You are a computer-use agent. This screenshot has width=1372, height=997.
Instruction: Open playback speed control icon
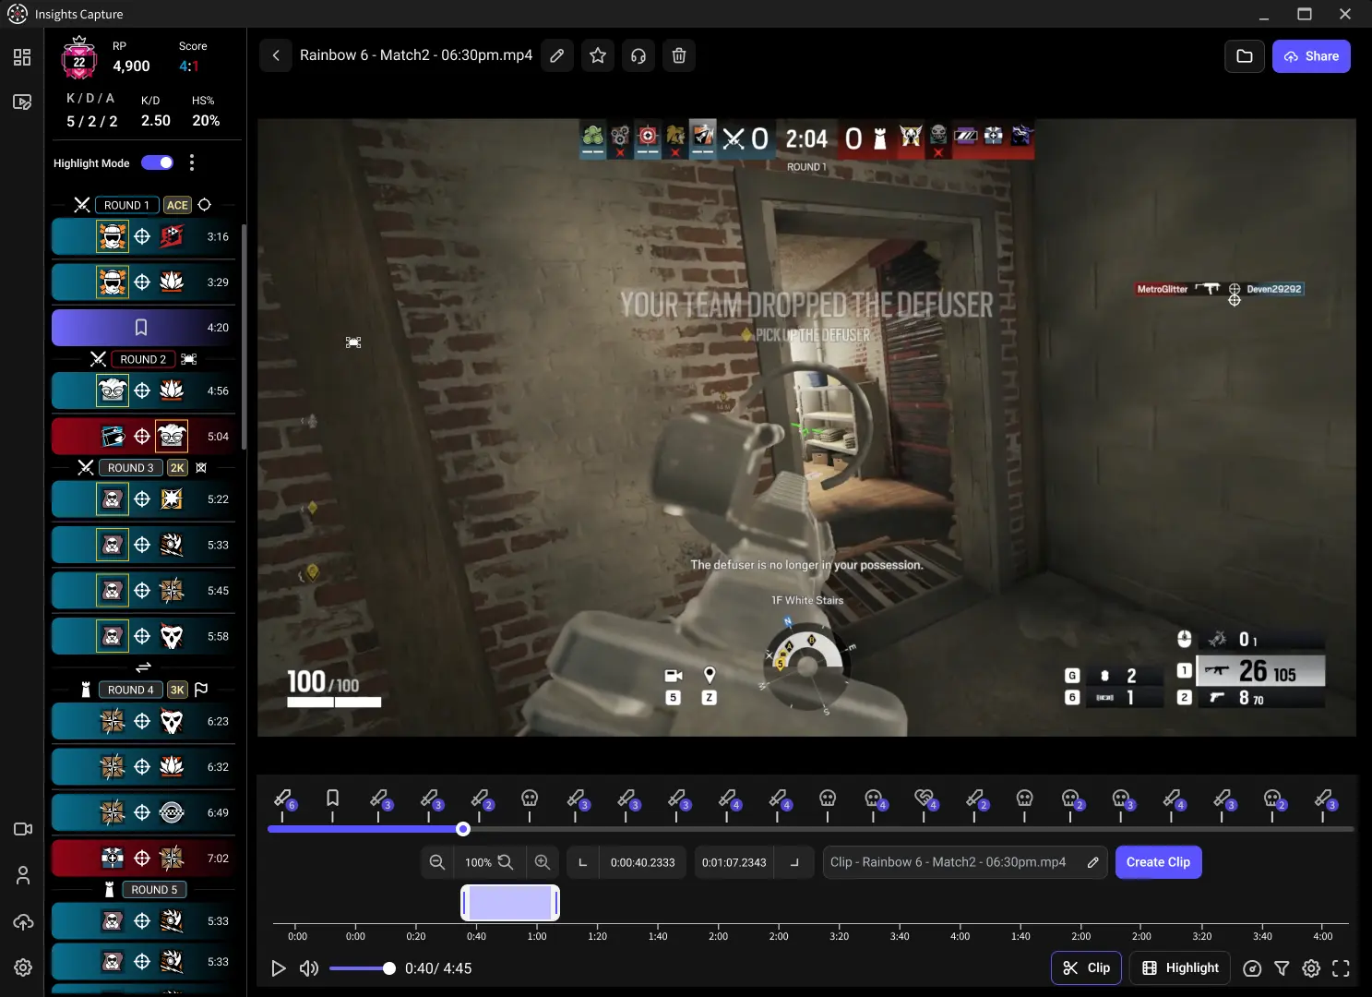[1252, 968]
